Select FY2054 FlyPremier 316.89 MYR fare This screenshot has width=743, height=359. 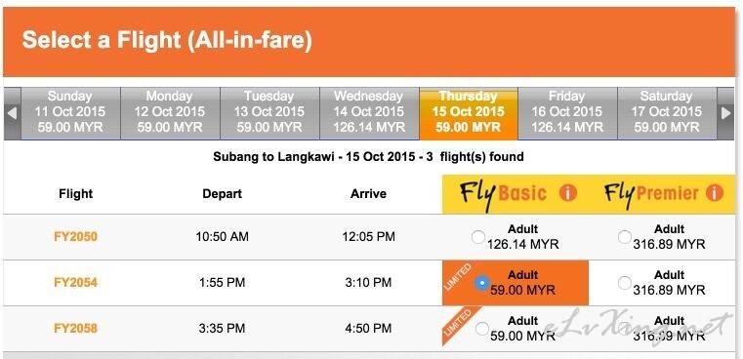click(625, 283)
